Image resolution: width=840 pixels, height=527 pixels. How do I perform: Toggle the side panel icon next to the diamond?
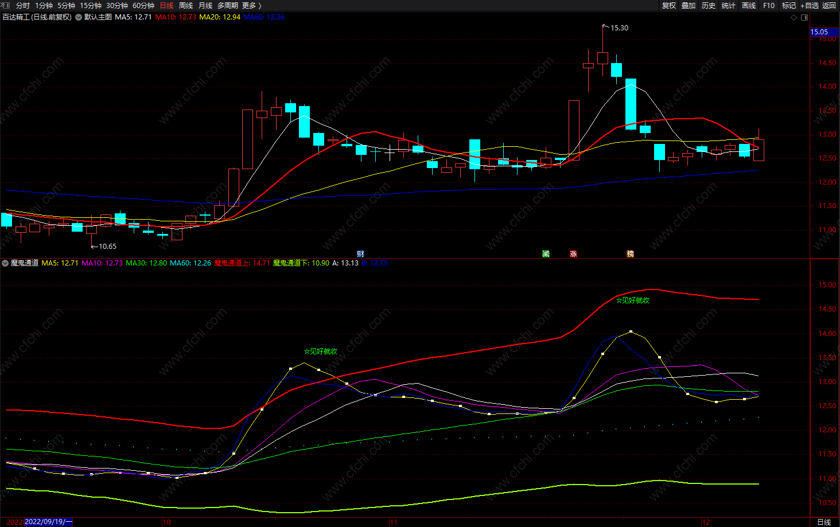[804, 17]
